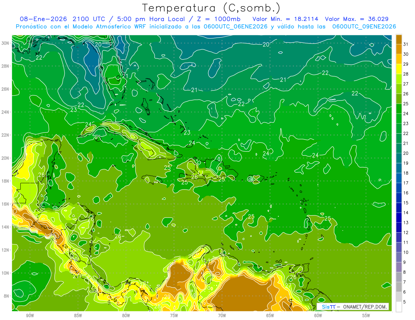Click the 24N latitude axis label

6,112
